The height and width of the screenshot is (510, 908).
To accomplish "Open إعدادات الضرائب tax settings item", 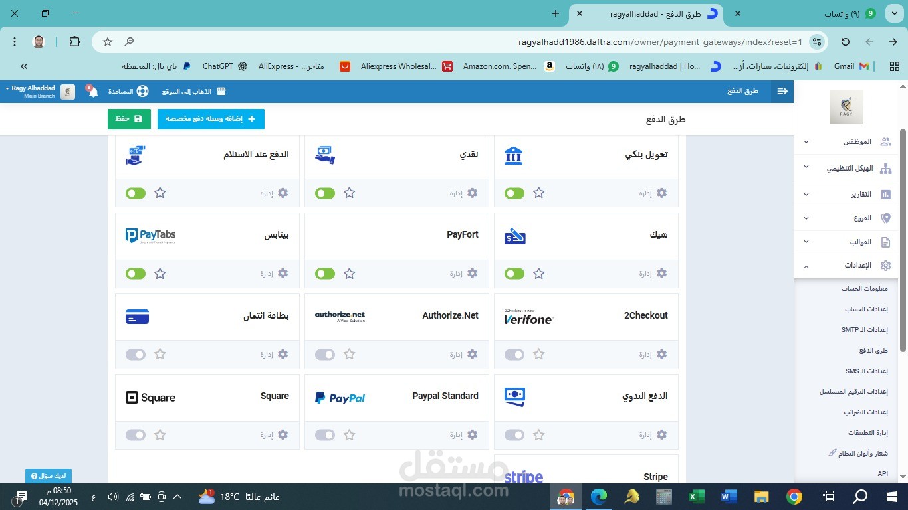I will pos(866,412).
